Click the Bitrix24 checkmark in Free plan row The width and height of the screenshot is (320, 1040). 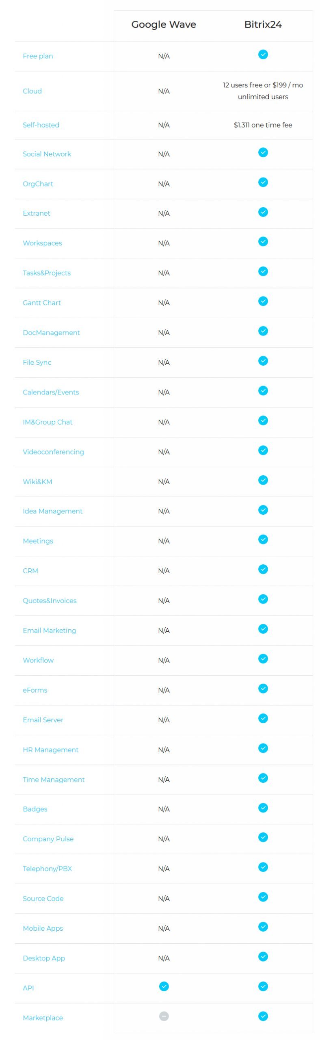(x=263, y=54)
